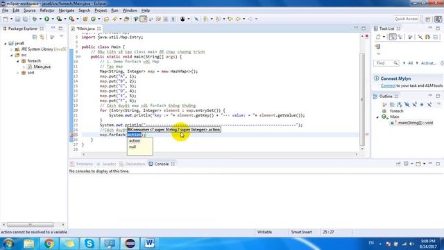This screenshot has height=250, width=444.
Task: Click the External Tools run icon
Action: point(71,19)
